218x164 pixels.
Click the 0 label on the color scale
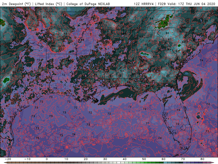tap(47, 159)
